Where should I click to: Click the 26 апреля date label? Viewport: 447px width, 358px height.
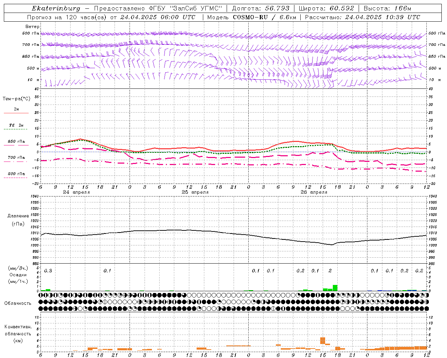coord(314,192)
